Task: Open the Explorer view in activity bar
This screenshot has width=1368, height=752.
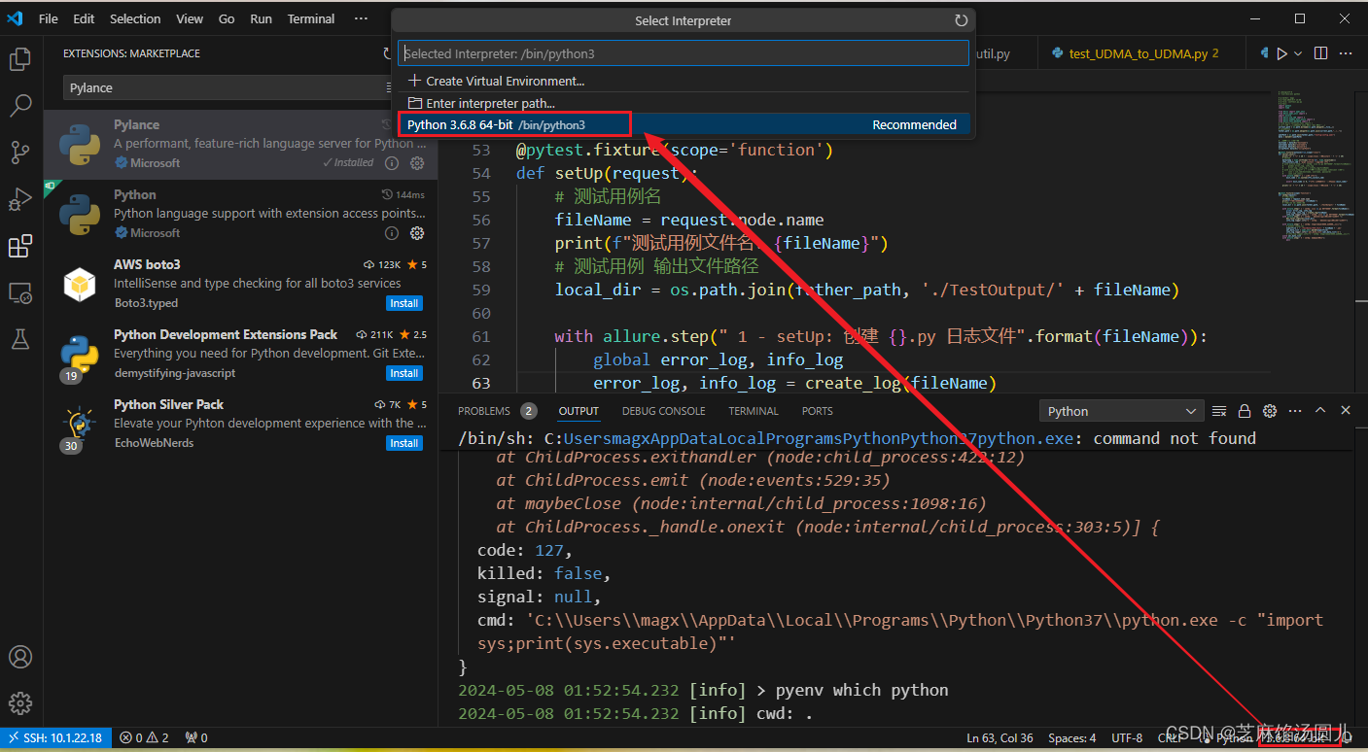Action: [20, 58]
